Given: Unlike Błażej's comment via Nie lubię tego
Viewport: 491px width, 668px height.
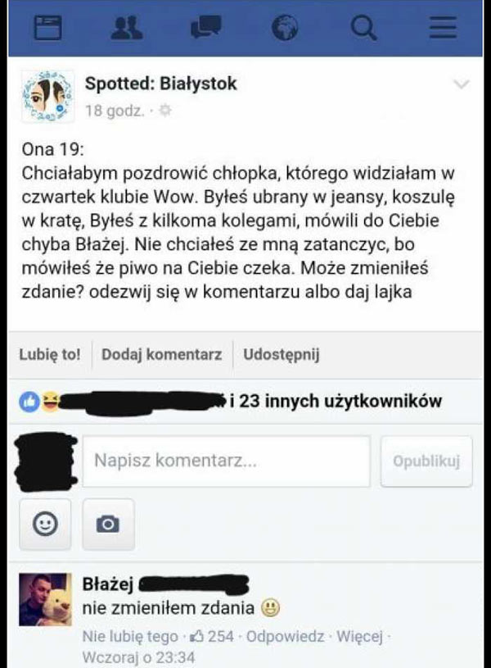Looking at the screenshot, I should pyautogui.click(x=130, y=637).
